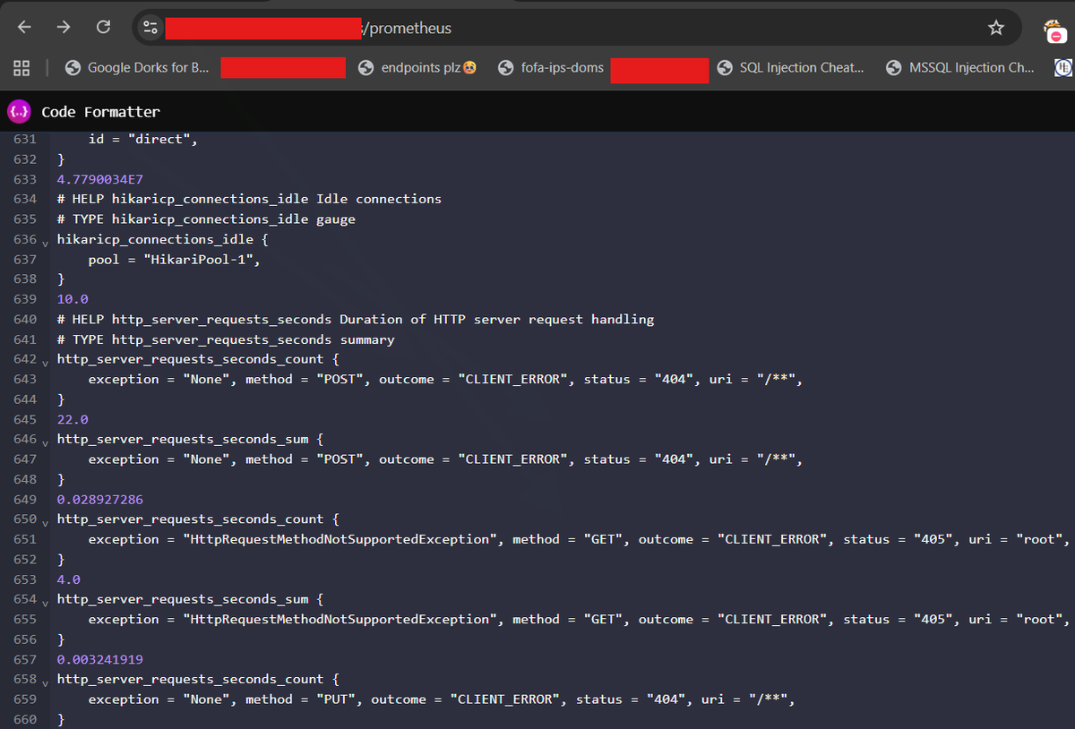This screenshot has width=1075, height=729.
Task: Click http_server_requests_seconds_sum on line 654
Action: [183, 599]
